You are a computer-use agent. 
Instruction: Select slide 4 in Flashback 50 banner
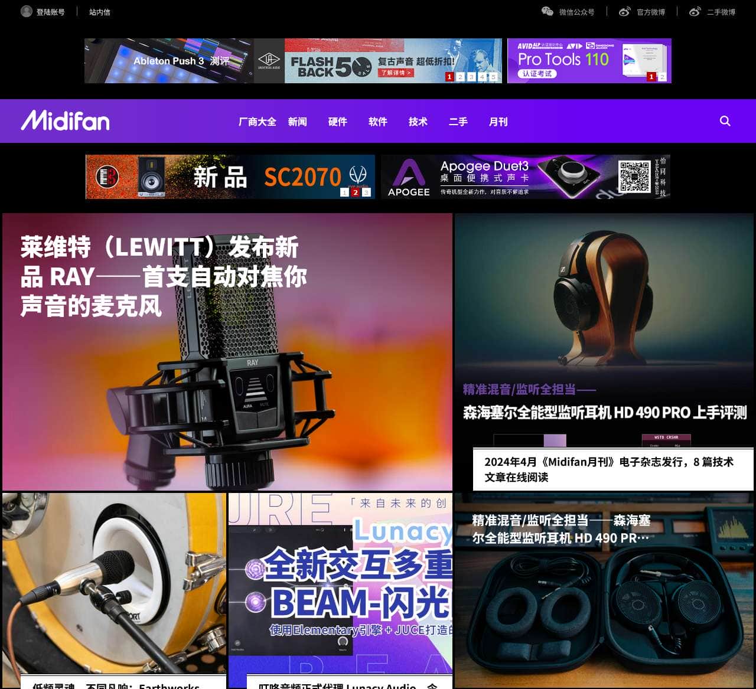[483, 77]
